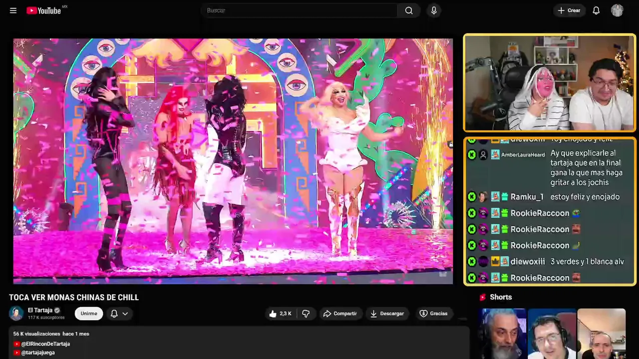
Task: Click the main video player
Action: coord(233,161)
